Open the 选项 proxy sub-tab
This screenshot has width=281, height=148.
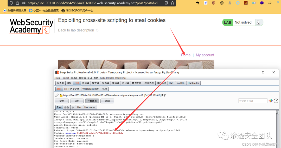105,89
